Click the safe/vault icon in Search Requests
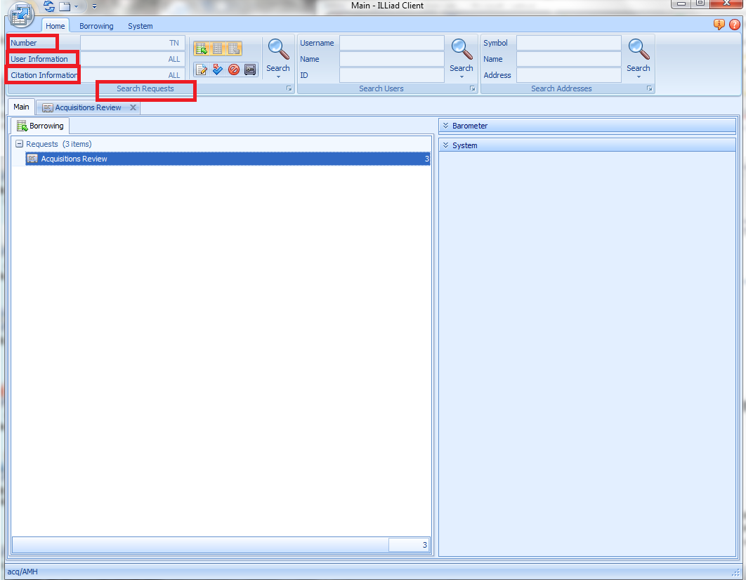Image resolution: width=746 pixels, height=580 pixels. [250, 70]
